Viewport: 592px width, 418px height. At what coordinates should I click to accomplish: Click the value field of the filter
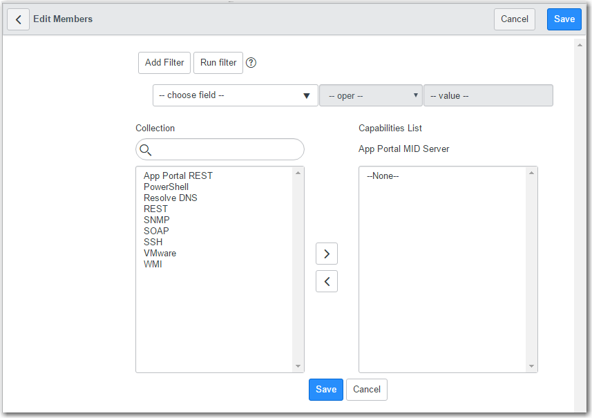coord(488,95)
